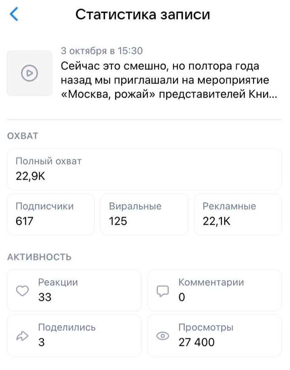Image resolution: width=290 pixels, height=370 pixels.
Task: Select the Рекламные 22,1K card
Action: [x=238, y=214]
